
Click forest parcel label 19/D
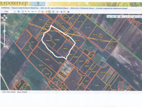click(27, 50)
